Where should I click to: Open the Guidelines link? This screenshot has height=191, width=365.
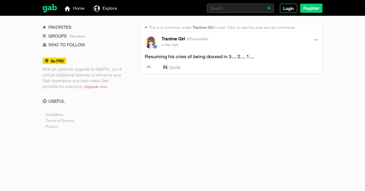(54, 115)
